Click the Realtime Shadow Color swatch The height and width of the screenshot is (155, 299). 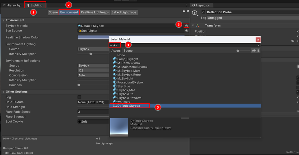click(93, 37)
